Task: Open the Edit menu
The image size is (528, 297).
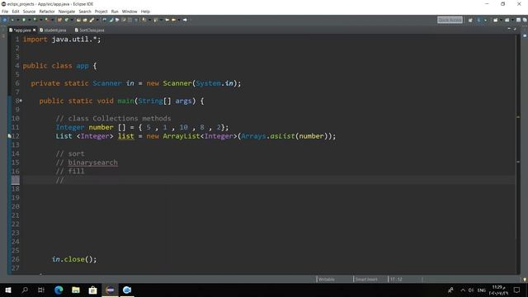Action: coord(16,12)
